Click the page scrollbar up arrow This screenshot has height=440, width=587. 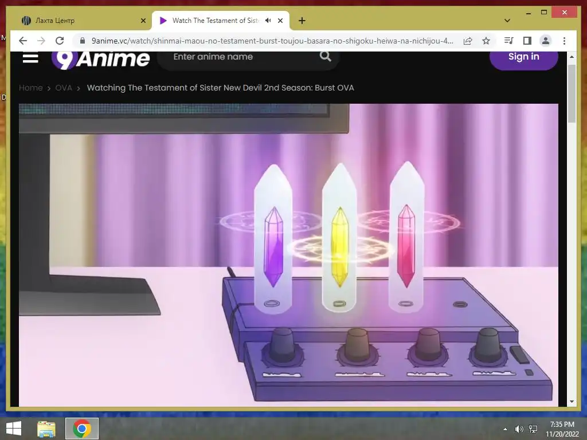click(572, 57)
